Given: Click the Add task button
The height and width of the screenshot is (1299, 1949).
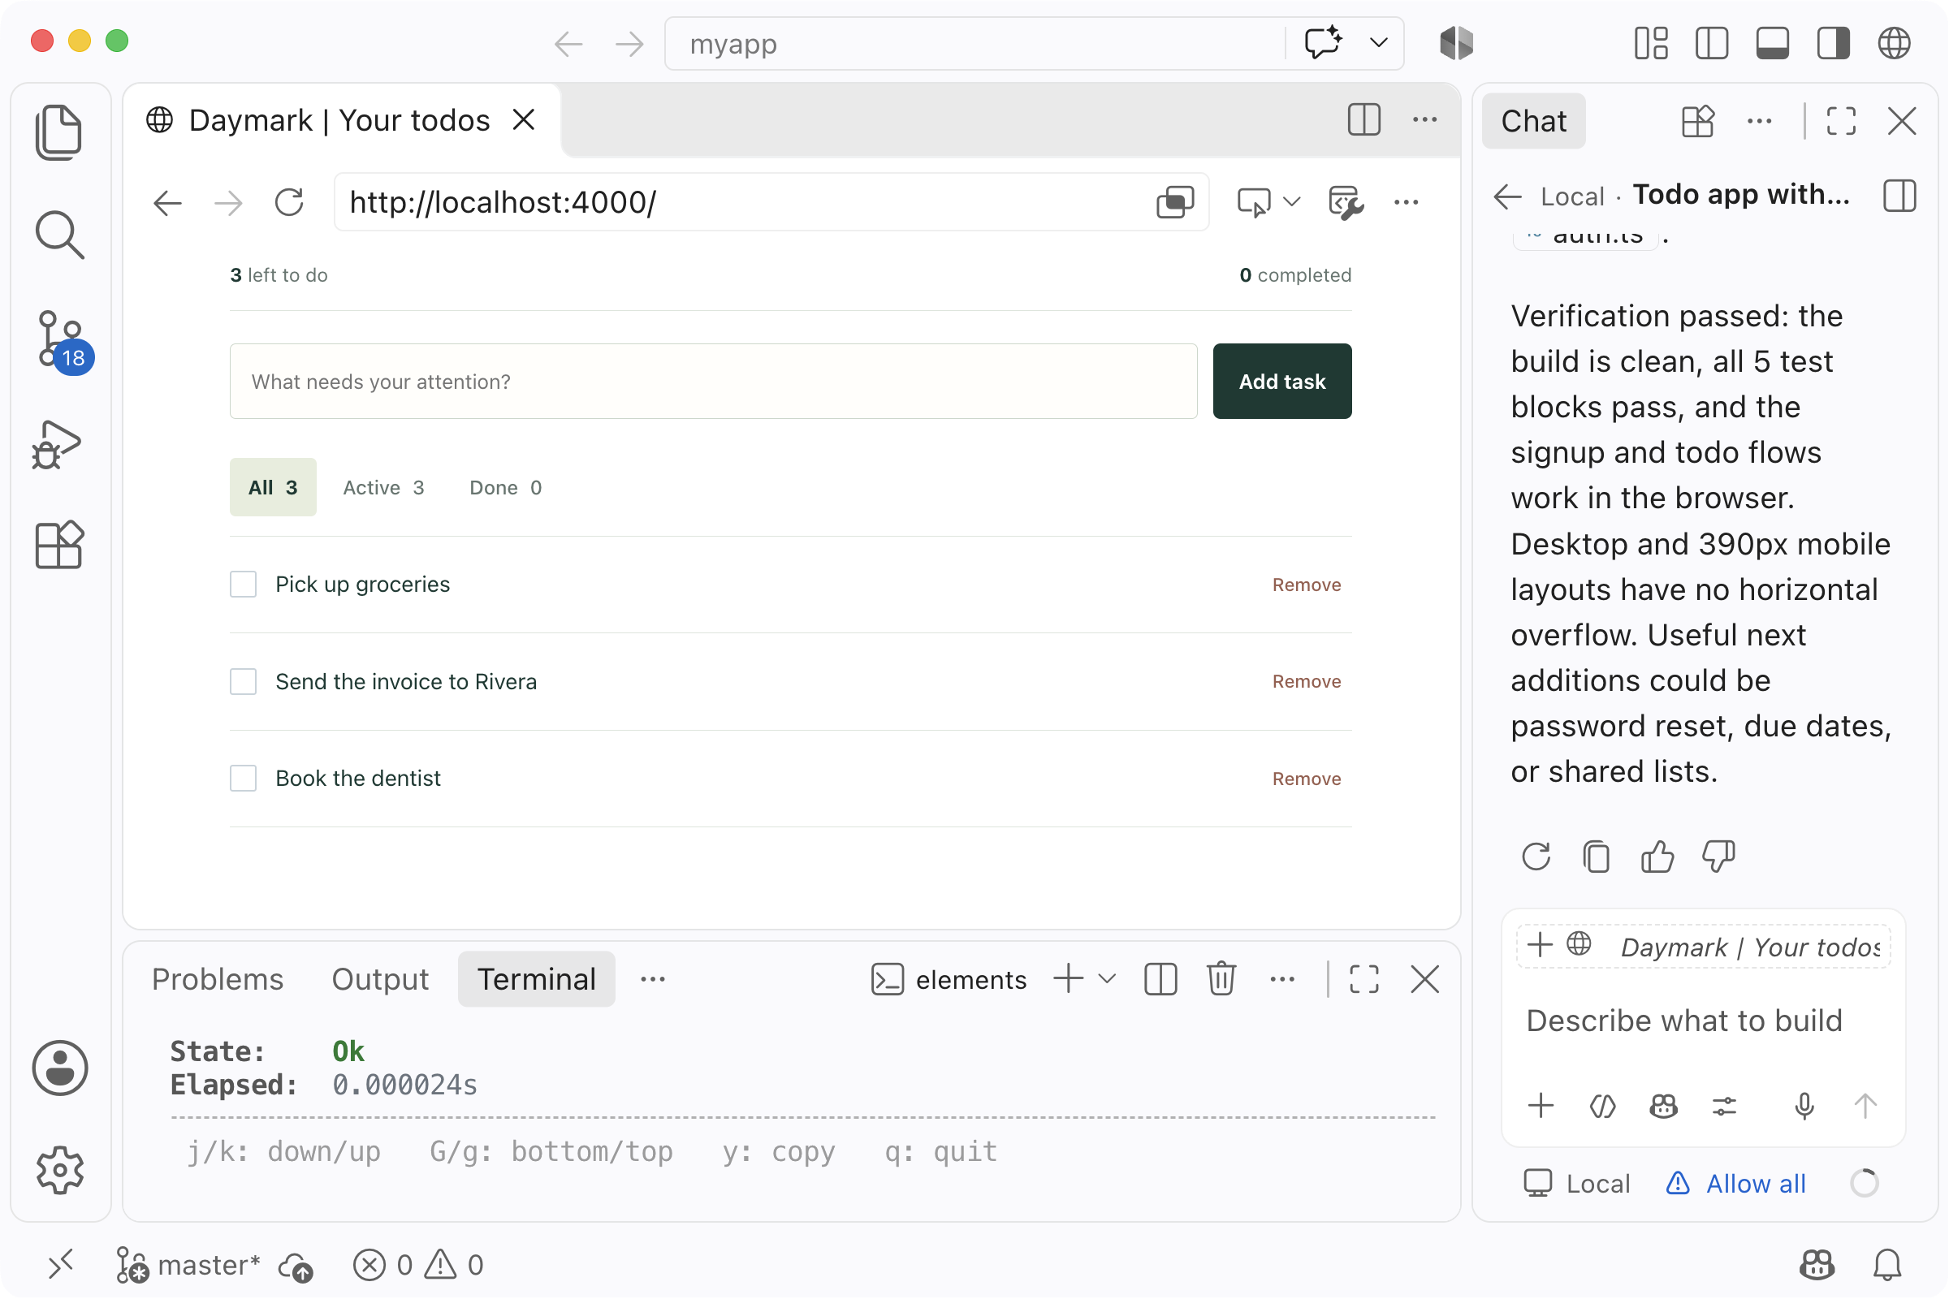Looking at the screenshot, I should 1282,382.
